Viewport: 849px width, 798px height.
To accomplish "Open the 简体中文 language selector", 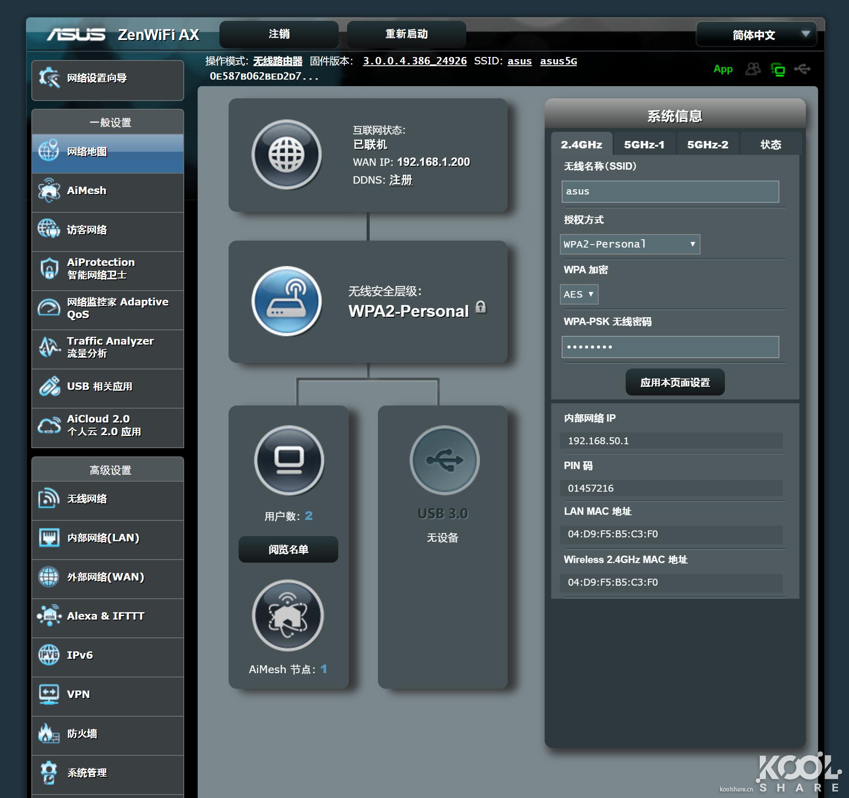I will click(755, 35).
